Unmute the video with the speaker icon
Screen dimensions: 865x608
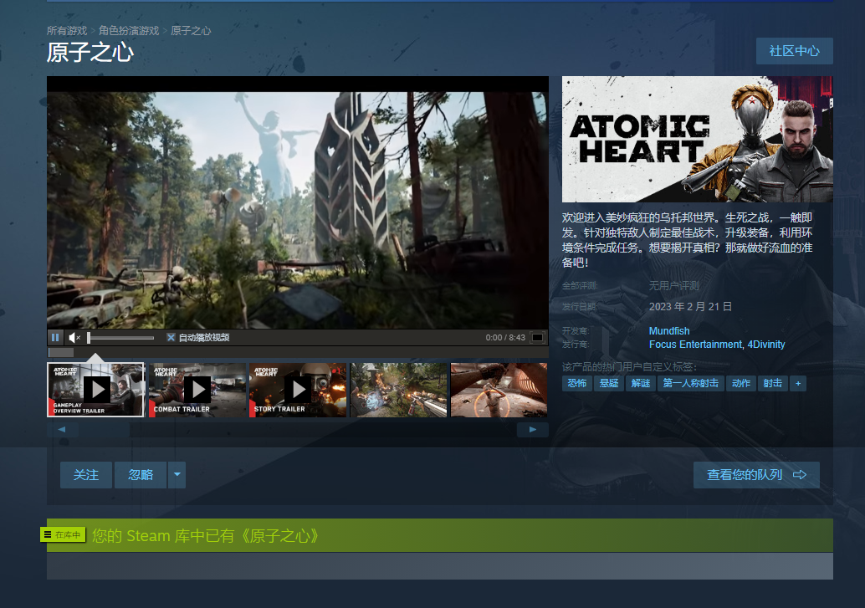[x=74, y=338]
